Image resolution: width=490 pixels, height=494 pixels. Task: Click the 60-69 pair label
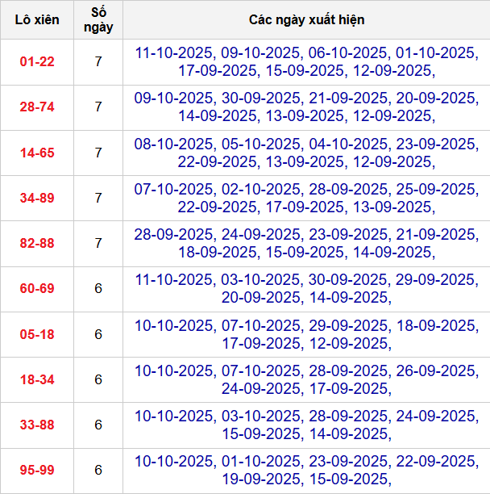(37, 288)
